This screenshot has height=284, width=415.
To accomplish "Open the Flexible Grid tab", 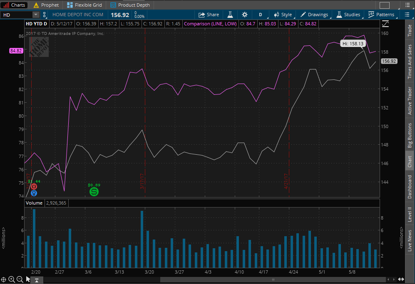I will [84, 5].
